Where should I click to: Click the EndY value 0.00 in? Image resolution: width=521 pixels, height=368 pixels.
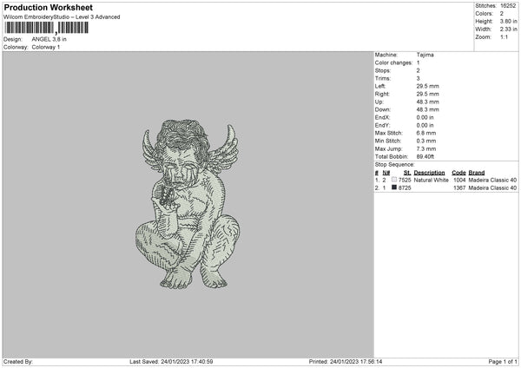425,126
